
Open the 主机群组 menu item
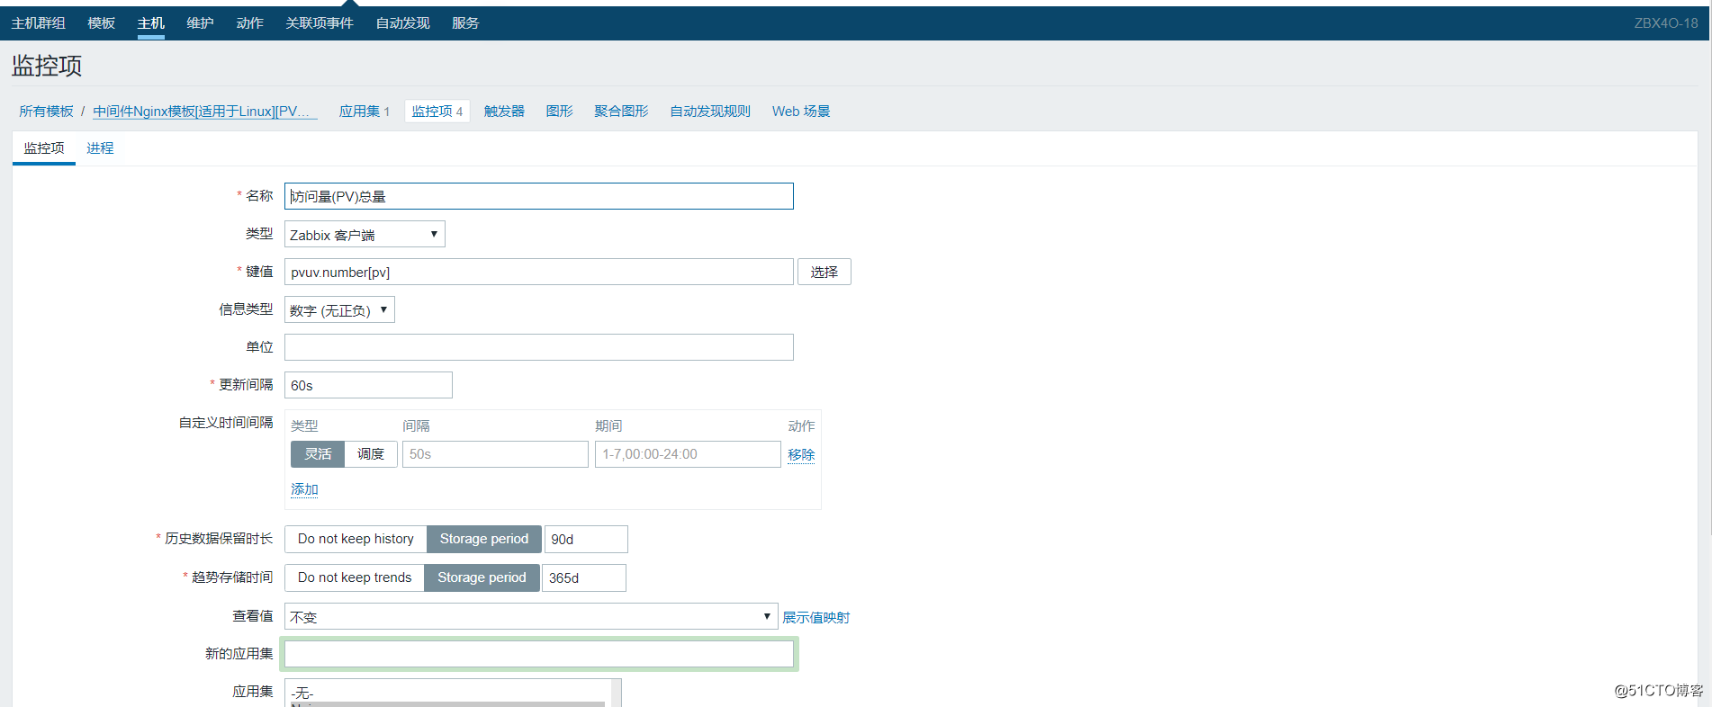[x=38, y=23]
